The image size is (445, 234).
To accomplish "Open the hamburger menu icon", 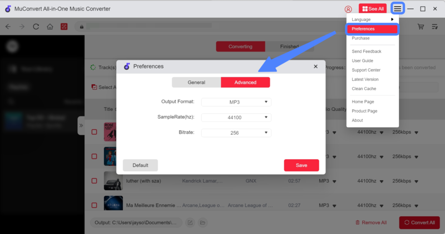I will point(397,9).
